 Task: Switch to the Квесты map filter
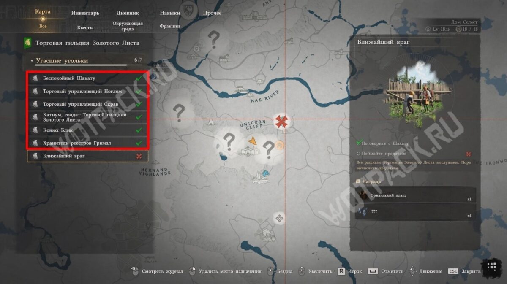click(x=85, y=27)
